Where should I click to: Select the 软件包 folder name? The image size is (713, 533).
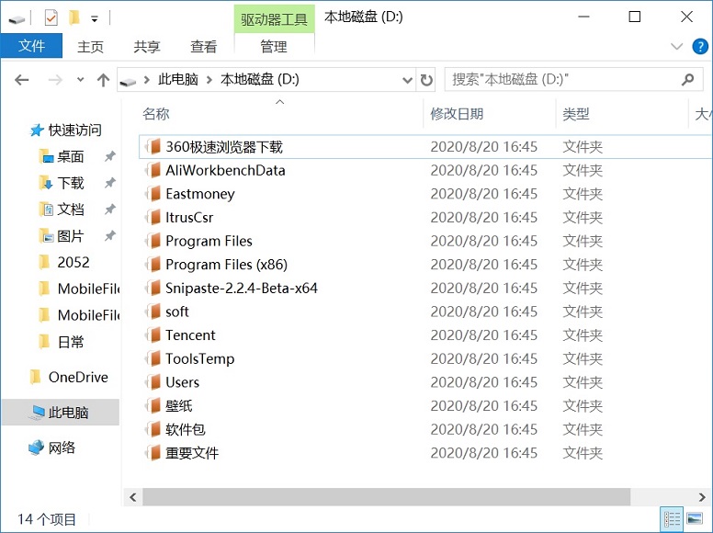pyautogui.click(x=186, y=429)
